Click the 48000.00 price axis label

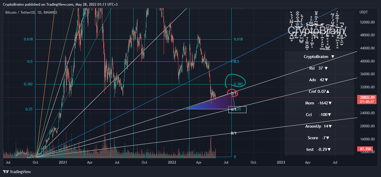367,35
